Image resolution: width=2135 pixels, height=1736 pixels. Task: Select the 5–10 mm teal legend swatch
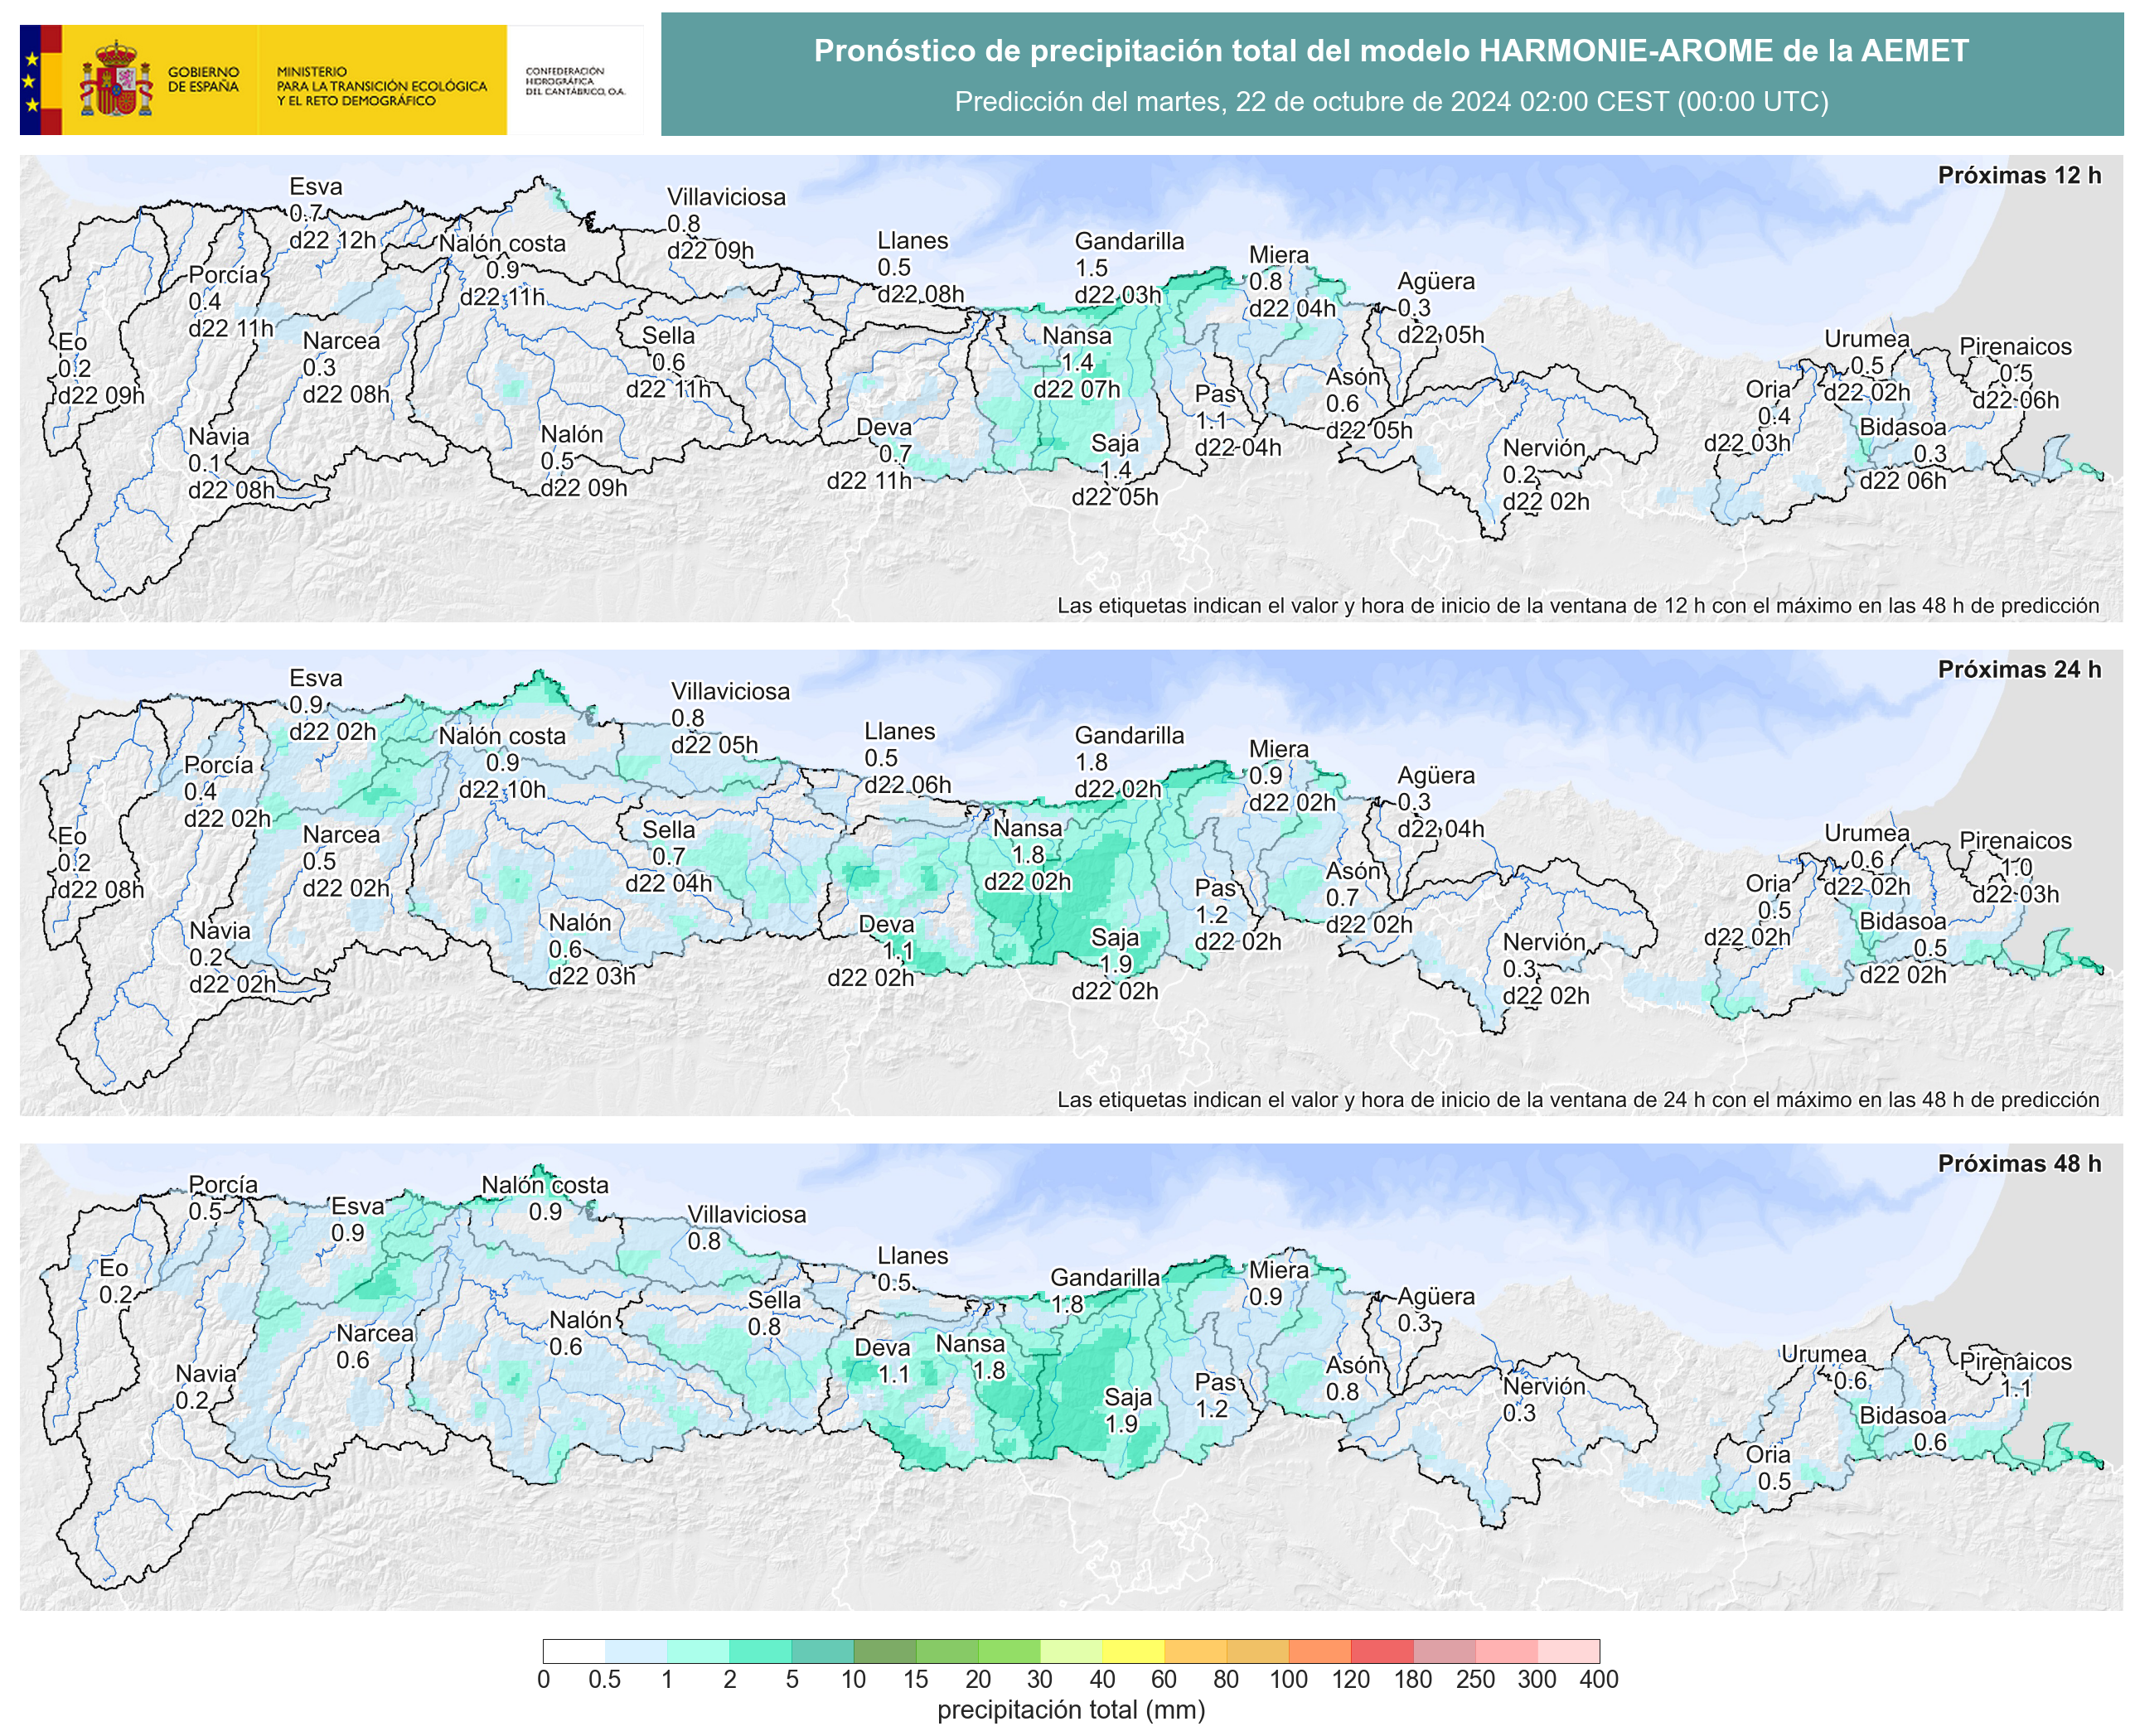822,1651
